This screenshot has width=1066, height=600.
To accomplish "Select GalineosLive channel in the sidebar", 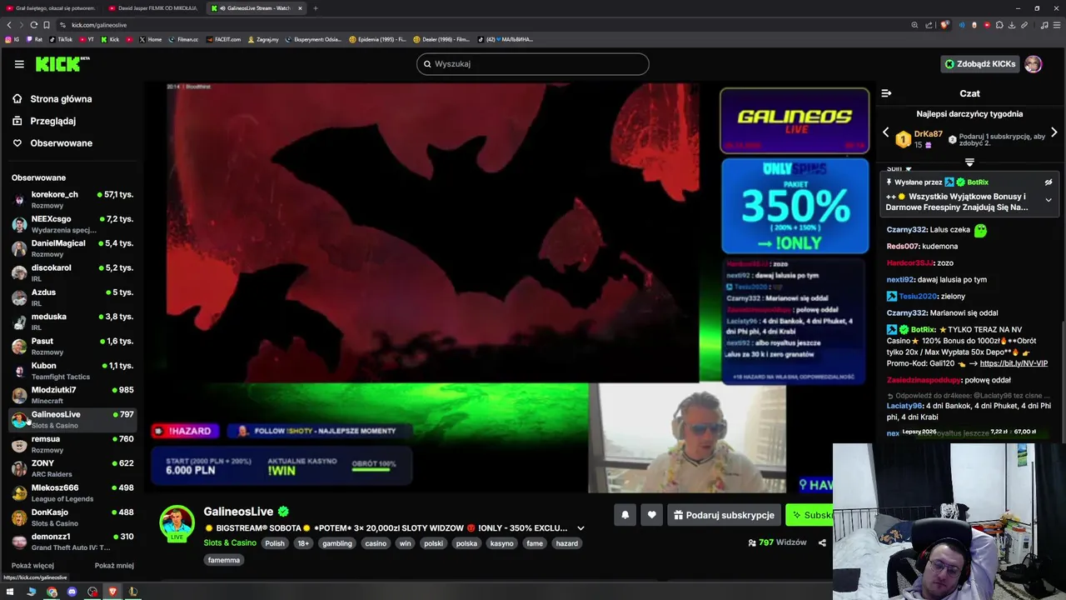I will point(72,419).
